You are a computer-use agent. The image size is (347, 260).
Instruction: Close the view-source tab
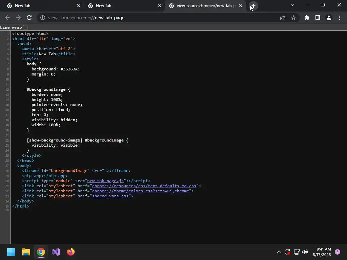click(x=241, y=6)
